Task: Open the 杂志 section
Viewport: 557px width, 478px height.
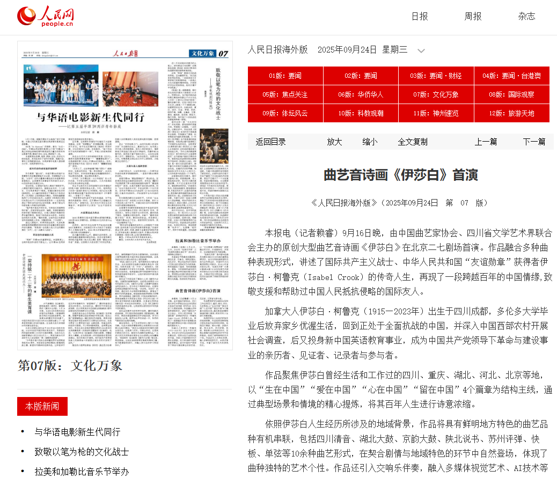Action: tap(526, 17)
